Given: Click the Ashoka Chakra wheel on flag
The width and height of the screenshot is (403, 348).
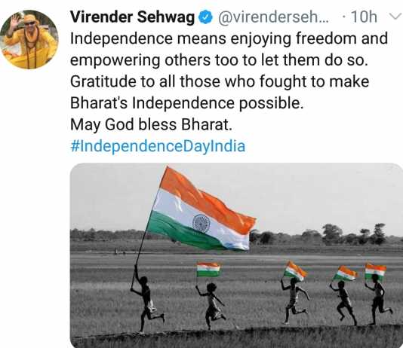Looking at the screenshot, I should point(201,224).
